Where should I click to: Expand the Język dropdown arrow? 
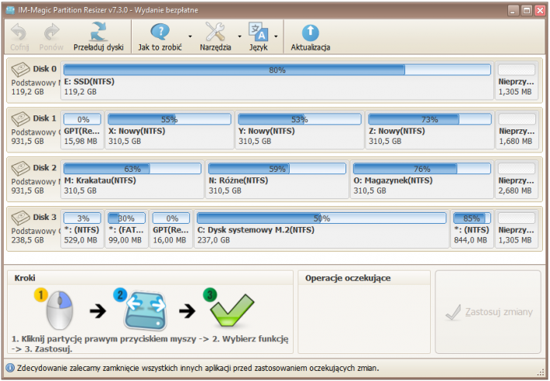[x=276, y=36]
